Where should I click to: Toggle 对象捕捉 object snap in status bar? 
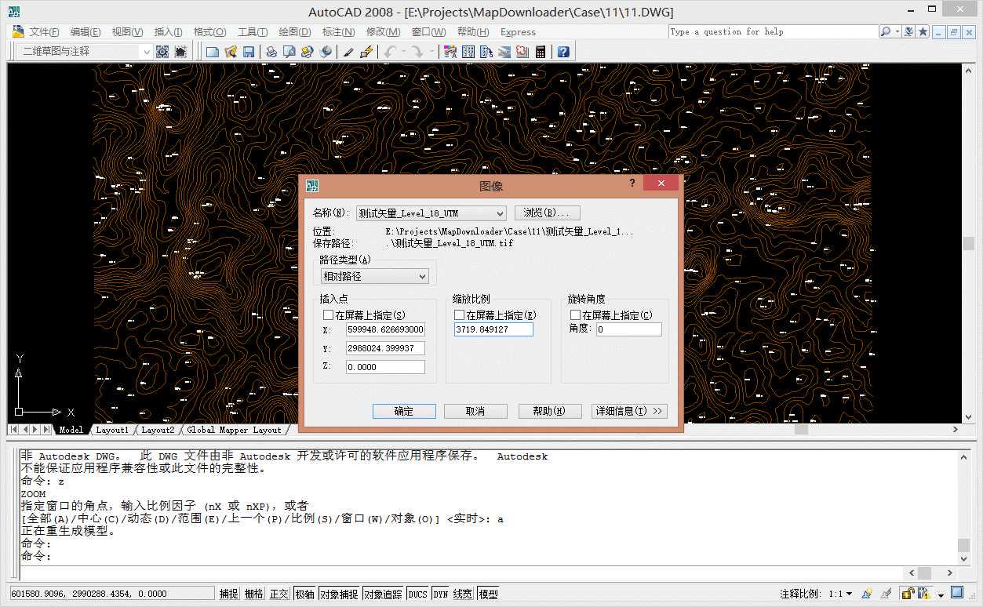point(338,594)
